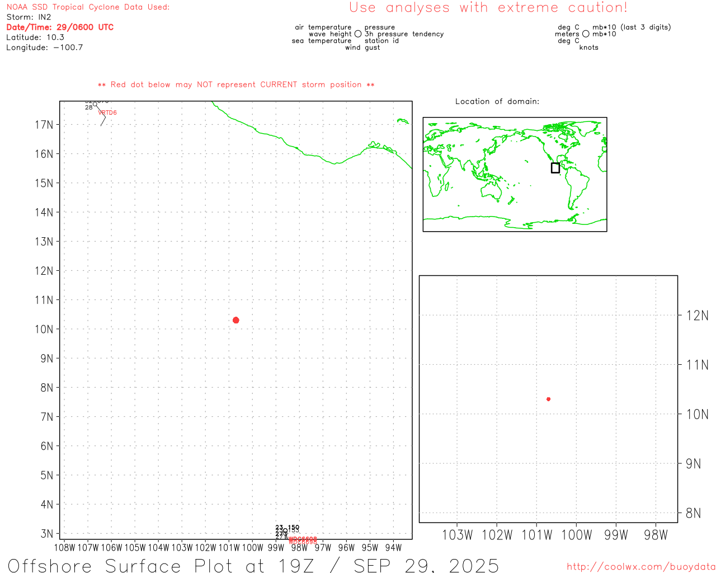Select the red WDC6698 station label
Image resolution: width=716 pixels, height=573 pixels.
[303, 541]
